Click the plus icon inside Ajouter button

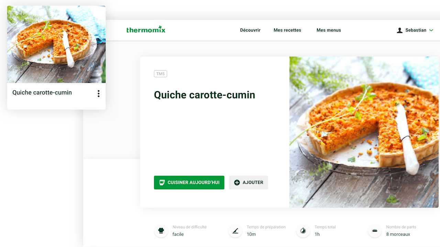[237, 182]
